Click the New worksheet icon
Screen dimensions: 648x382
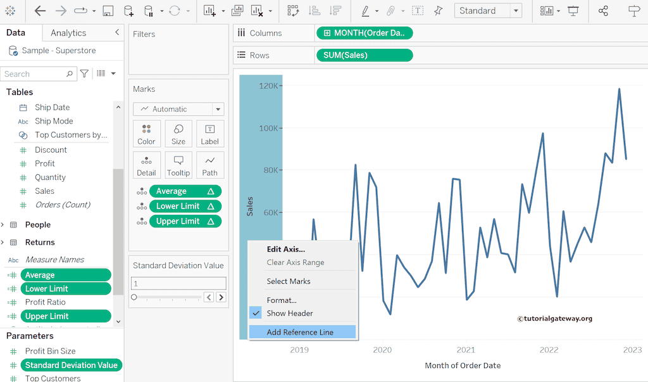tap(209, 11)
